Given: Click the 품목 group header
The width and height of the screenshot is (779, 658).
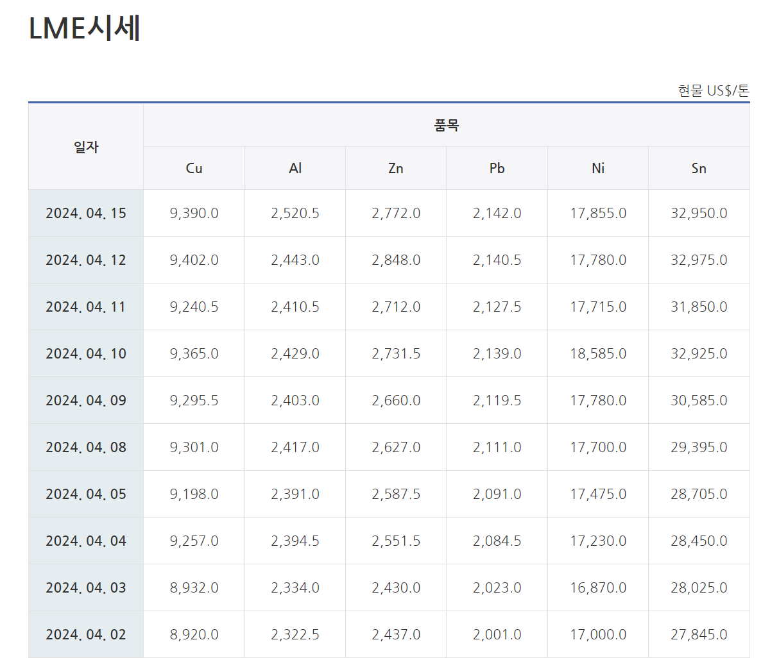Looking at the screenshot, I should coord(446,126).
